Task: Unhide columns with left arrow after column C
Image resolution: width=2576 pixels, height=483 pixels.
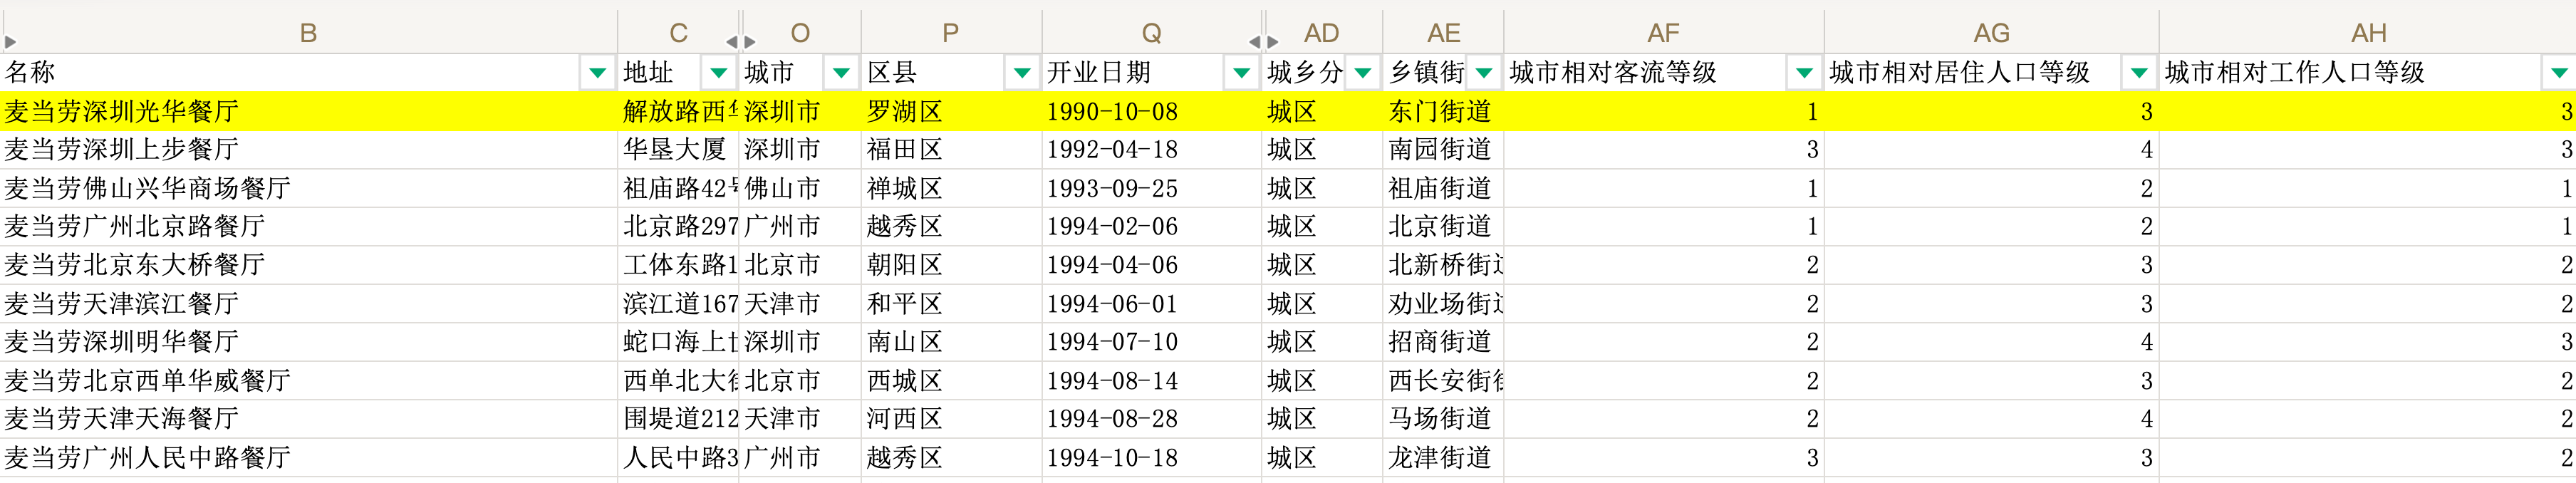Action: pyautogui.click(x=731, y=42)
